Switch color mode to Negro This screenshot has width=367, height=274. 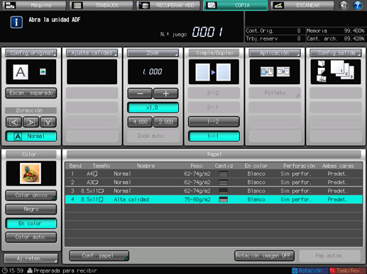pyautogui.click(x=31, y=209)
